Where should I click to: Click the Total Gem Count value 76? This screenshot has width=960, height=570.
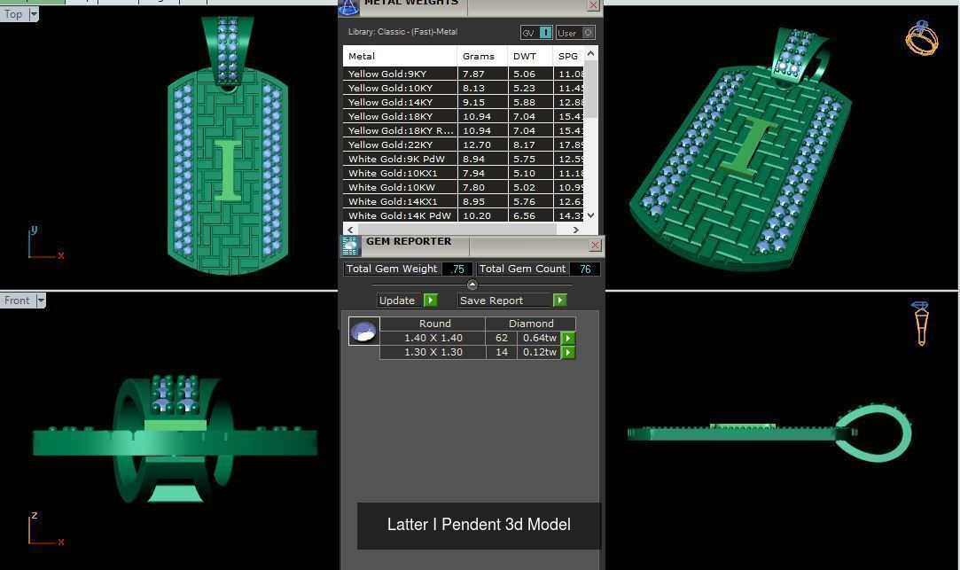click(x=585, y=269)
